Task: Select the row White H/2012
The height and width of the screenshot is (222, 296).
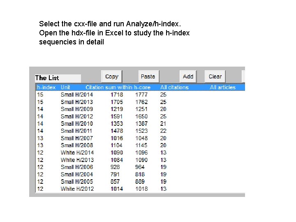Action: pyautogui.click(x=140, y=189)
